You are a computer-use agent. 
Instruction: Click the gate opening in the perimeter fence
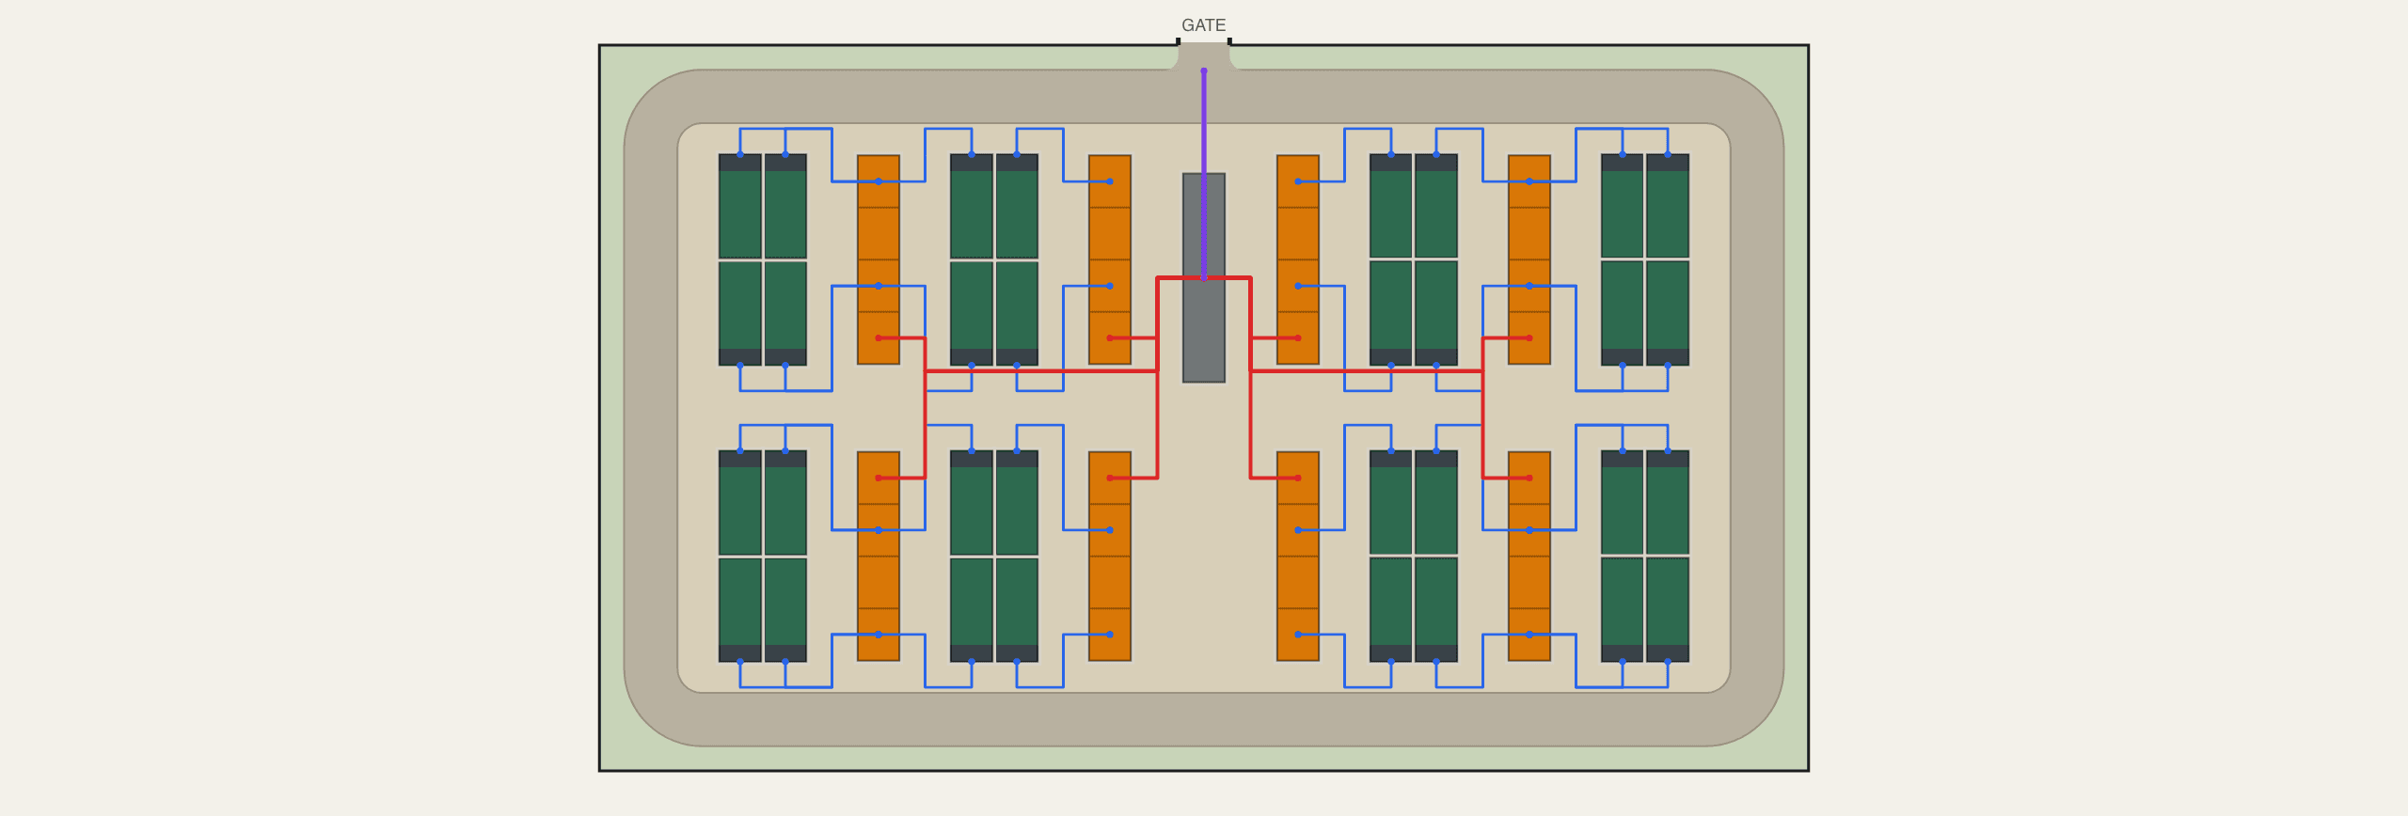tap(1203, 44)
